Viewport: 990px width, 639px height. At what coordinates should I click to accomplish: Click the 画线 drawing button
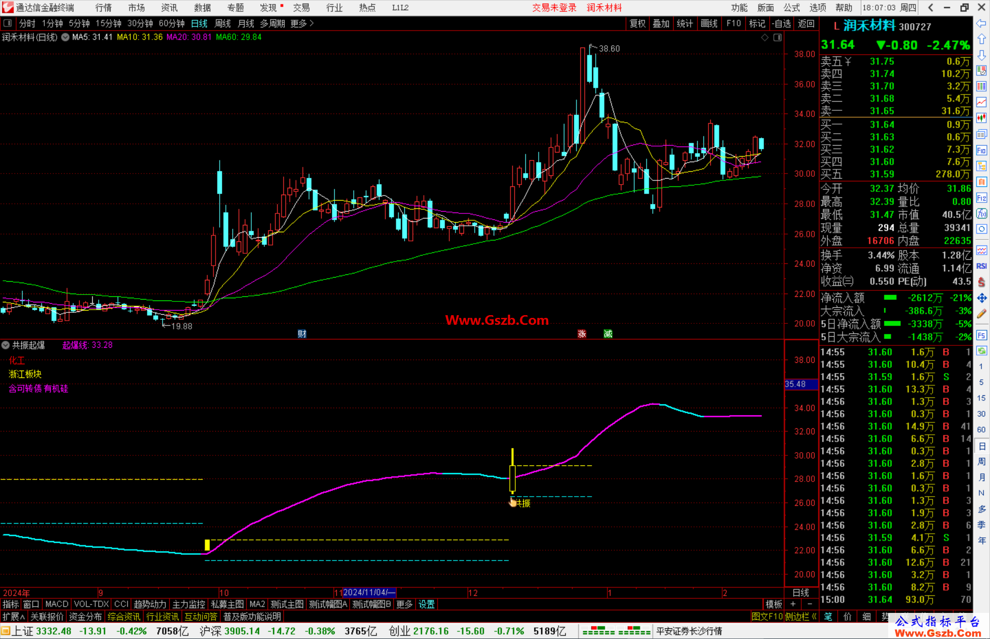(709, 23)
